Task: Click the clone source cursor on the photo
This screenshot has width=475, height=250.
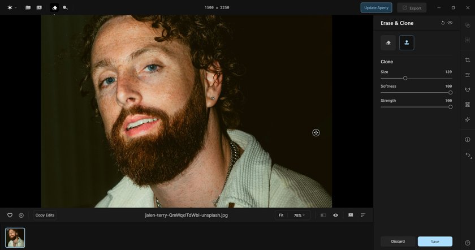Action: [316, 133]
